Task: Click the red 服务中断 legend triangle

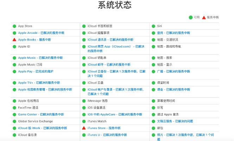Action: pos(204,18)
